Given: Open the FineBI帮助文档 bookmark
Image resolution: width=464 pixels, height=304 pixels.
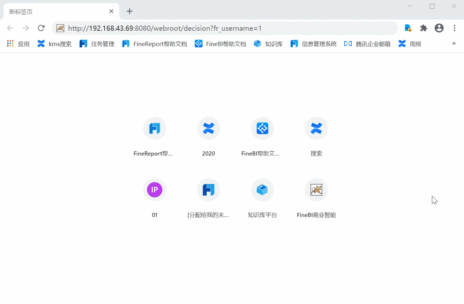Looking at the screenshot, I should pos(220,44).
